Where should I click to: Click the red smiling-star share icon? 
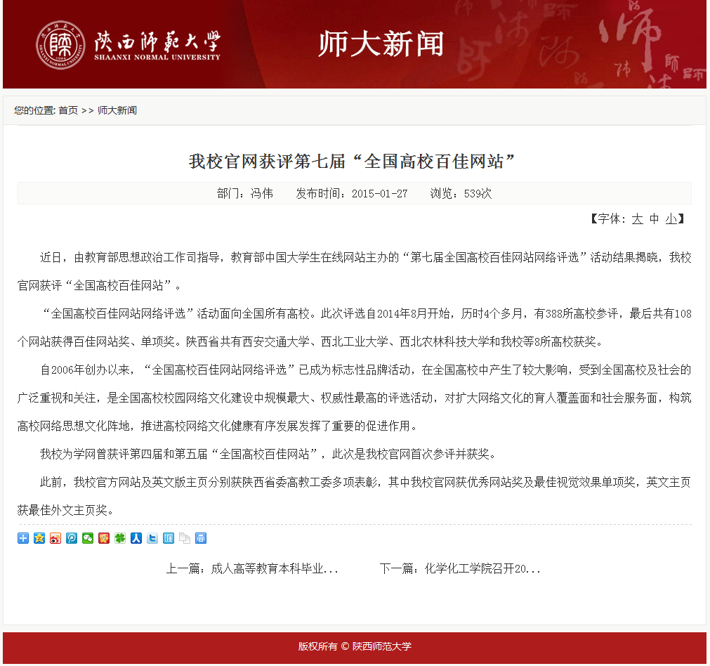coord(104,538)
